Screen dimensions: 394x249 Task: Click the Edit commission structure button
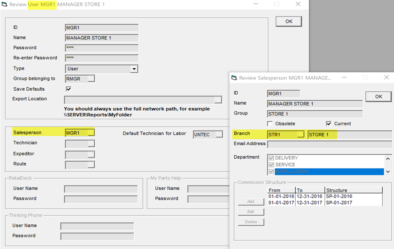click(x=251, y=212)
